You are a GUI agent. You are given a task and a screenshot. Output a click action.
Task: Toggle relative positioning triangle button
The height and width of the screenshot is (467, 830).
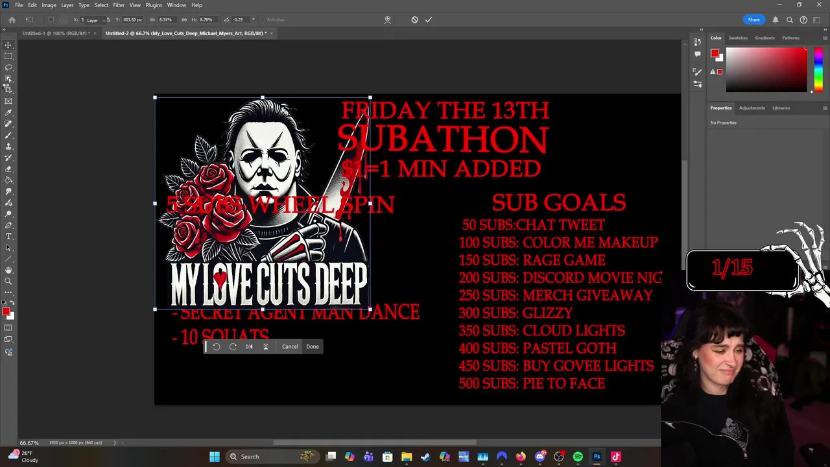(x=108, y=19)
